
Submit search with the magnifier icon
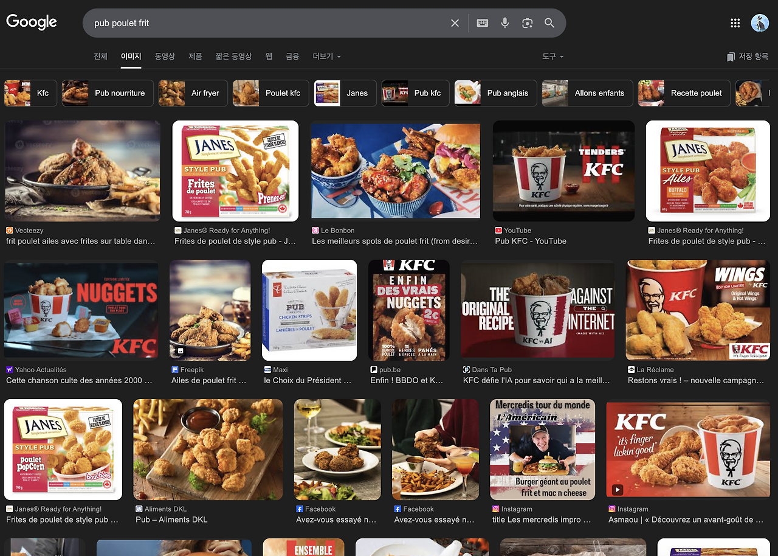[549, 23]
